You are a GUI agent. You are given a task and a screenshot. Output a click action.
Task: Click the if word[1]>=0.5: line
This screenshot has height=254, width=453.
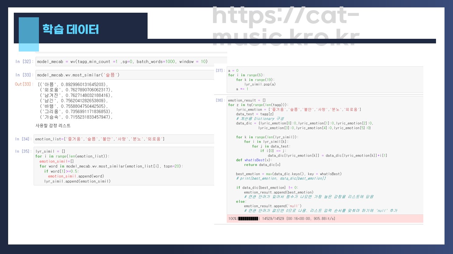62,171
